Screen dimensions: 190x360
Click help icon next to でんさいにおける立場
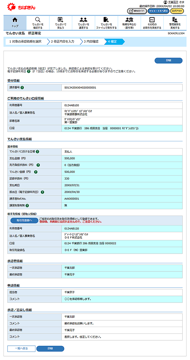37,152
